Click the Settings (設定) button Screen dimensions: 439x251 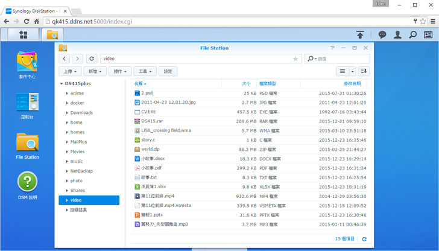click(168, 71)
